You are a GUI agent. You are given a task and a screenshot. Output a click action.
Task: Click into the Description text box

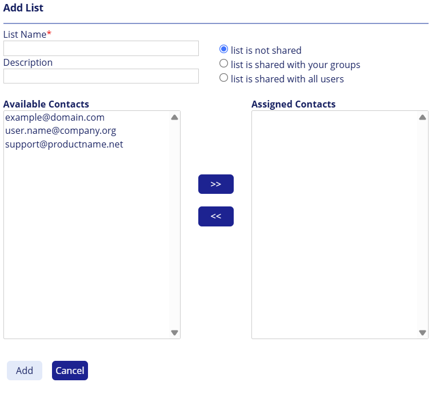101,76
